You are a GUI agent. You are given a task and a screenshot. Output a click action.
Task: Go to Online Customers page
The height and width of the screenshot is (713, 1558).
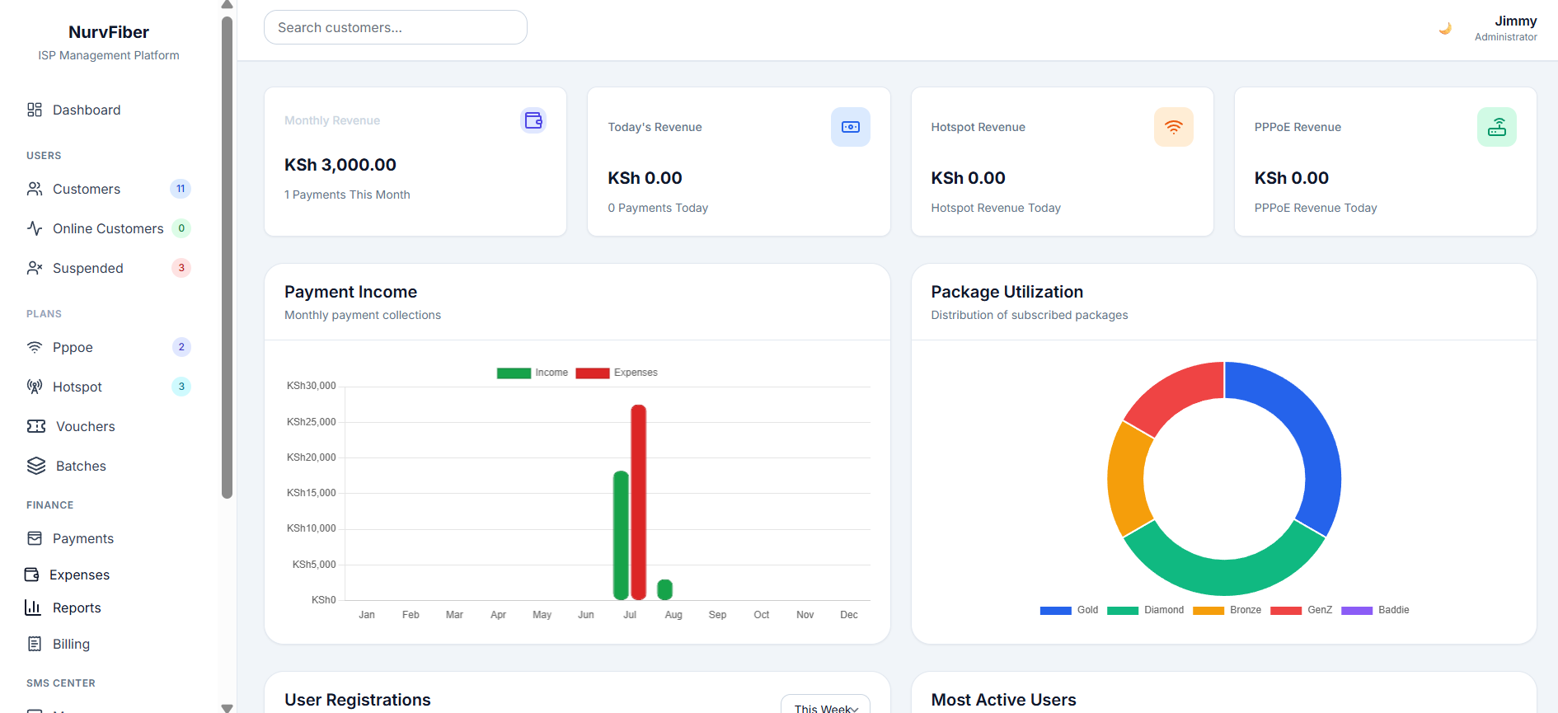tap(109, 228)
